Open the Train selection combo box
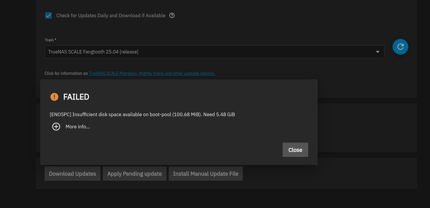The image size is (430, 208). [208, 52]
